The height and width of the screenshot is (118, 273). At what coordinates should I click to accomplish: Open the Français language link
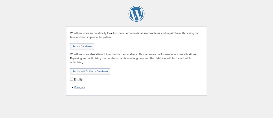tap(79, 87)
